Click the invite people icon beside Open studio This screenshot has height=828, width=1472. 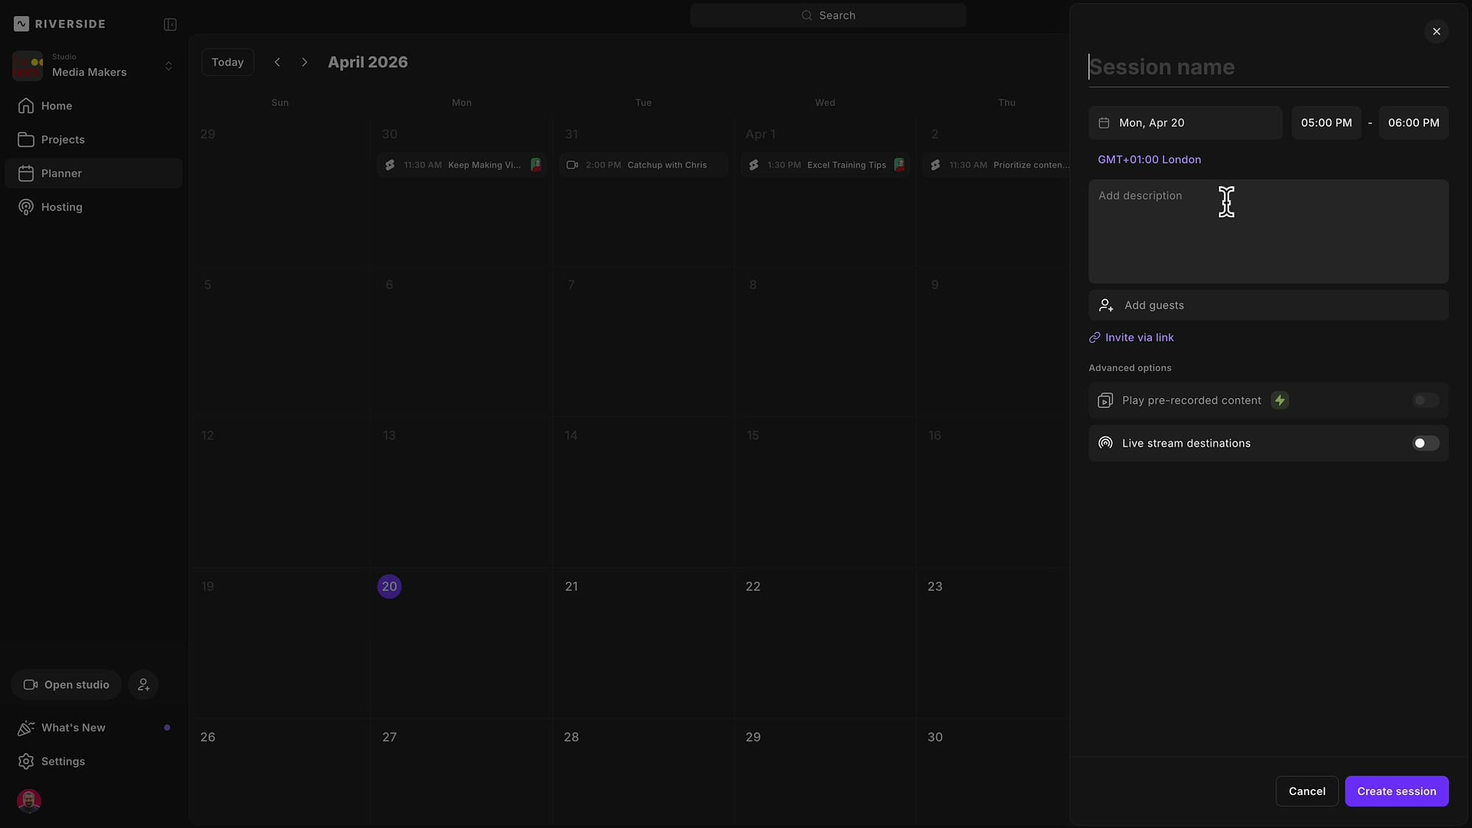144,684
